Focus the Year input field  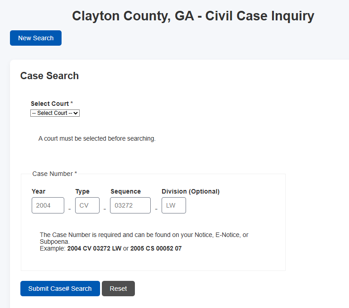[x=48, y=205]
